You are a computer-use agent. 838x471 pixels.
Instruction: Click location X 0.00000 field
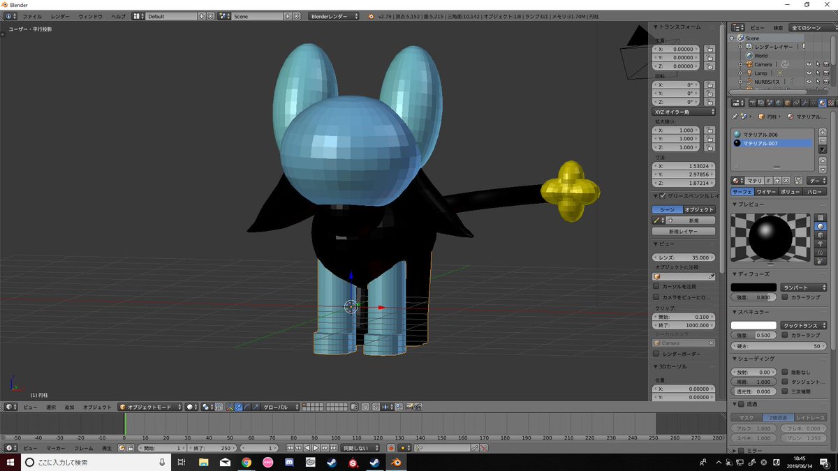(676, 50)
